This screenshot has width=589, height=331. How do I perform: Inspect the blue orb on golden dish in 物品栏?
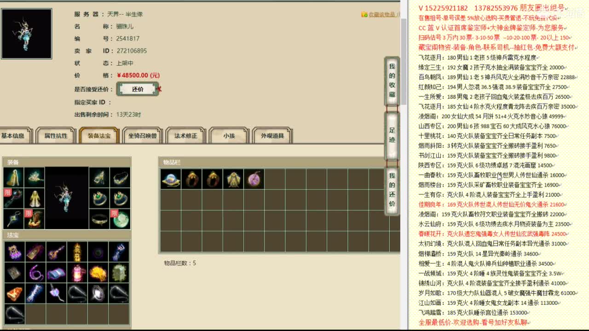point(171,179)
